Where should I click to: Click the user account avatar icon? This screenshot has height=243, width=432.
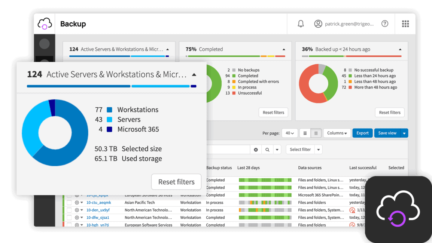(x=318, y=24)
